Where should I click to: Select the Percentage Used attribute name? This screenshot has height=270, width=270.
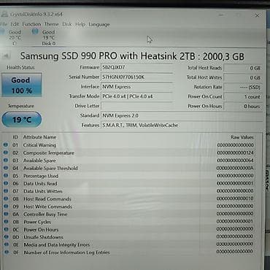point(41,176)
